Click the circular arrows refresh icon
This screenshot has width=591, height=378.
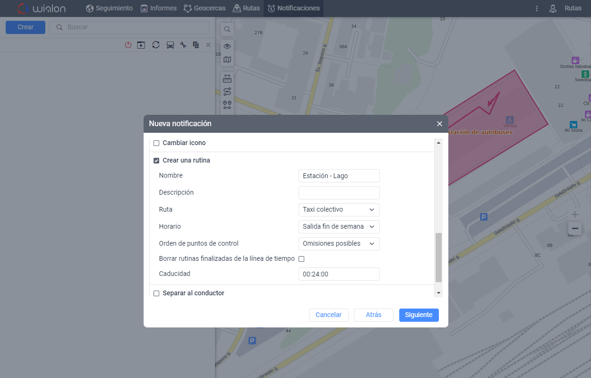pyautogui.click(x=155, y=45)
